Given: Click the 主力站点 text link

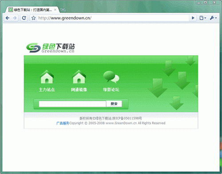Looking at the screenshot, I should [x=47, y=89].
